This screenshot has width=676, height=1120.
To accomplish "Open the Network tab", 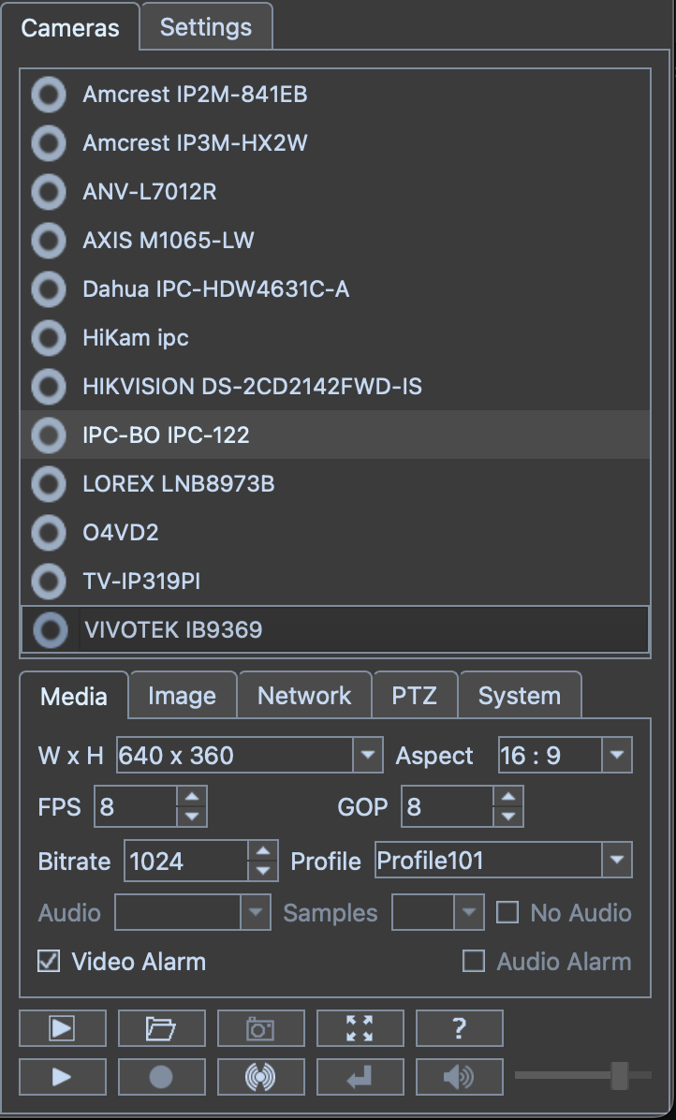I will click(304, 696).
